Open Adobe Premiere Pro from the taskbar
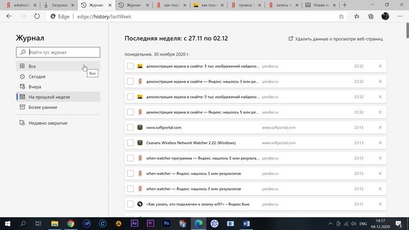Screen dimensions: 409x230 click(x=150, y=224)
